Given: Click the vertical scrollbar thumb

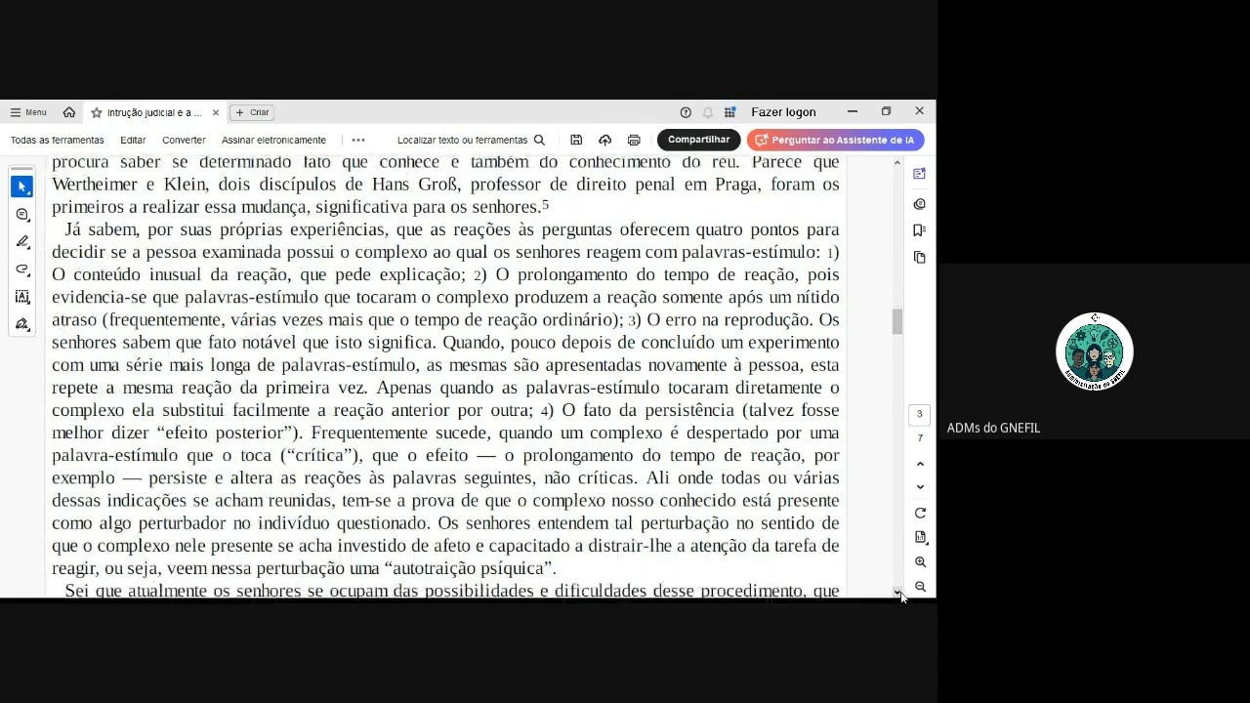Looking at the screenshot, I should coord(897,321).
